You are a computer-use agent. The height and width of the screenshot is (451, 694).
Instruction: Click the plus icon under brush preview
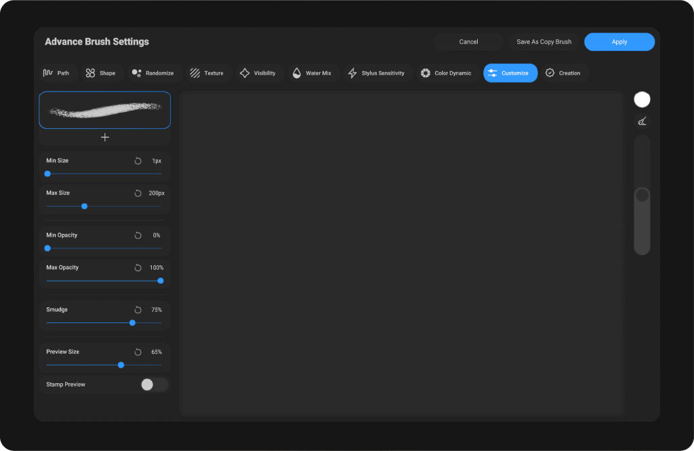(x=105, y=137)
